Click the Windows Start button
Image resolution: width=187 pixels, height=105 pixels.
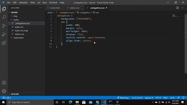[3, 102]
